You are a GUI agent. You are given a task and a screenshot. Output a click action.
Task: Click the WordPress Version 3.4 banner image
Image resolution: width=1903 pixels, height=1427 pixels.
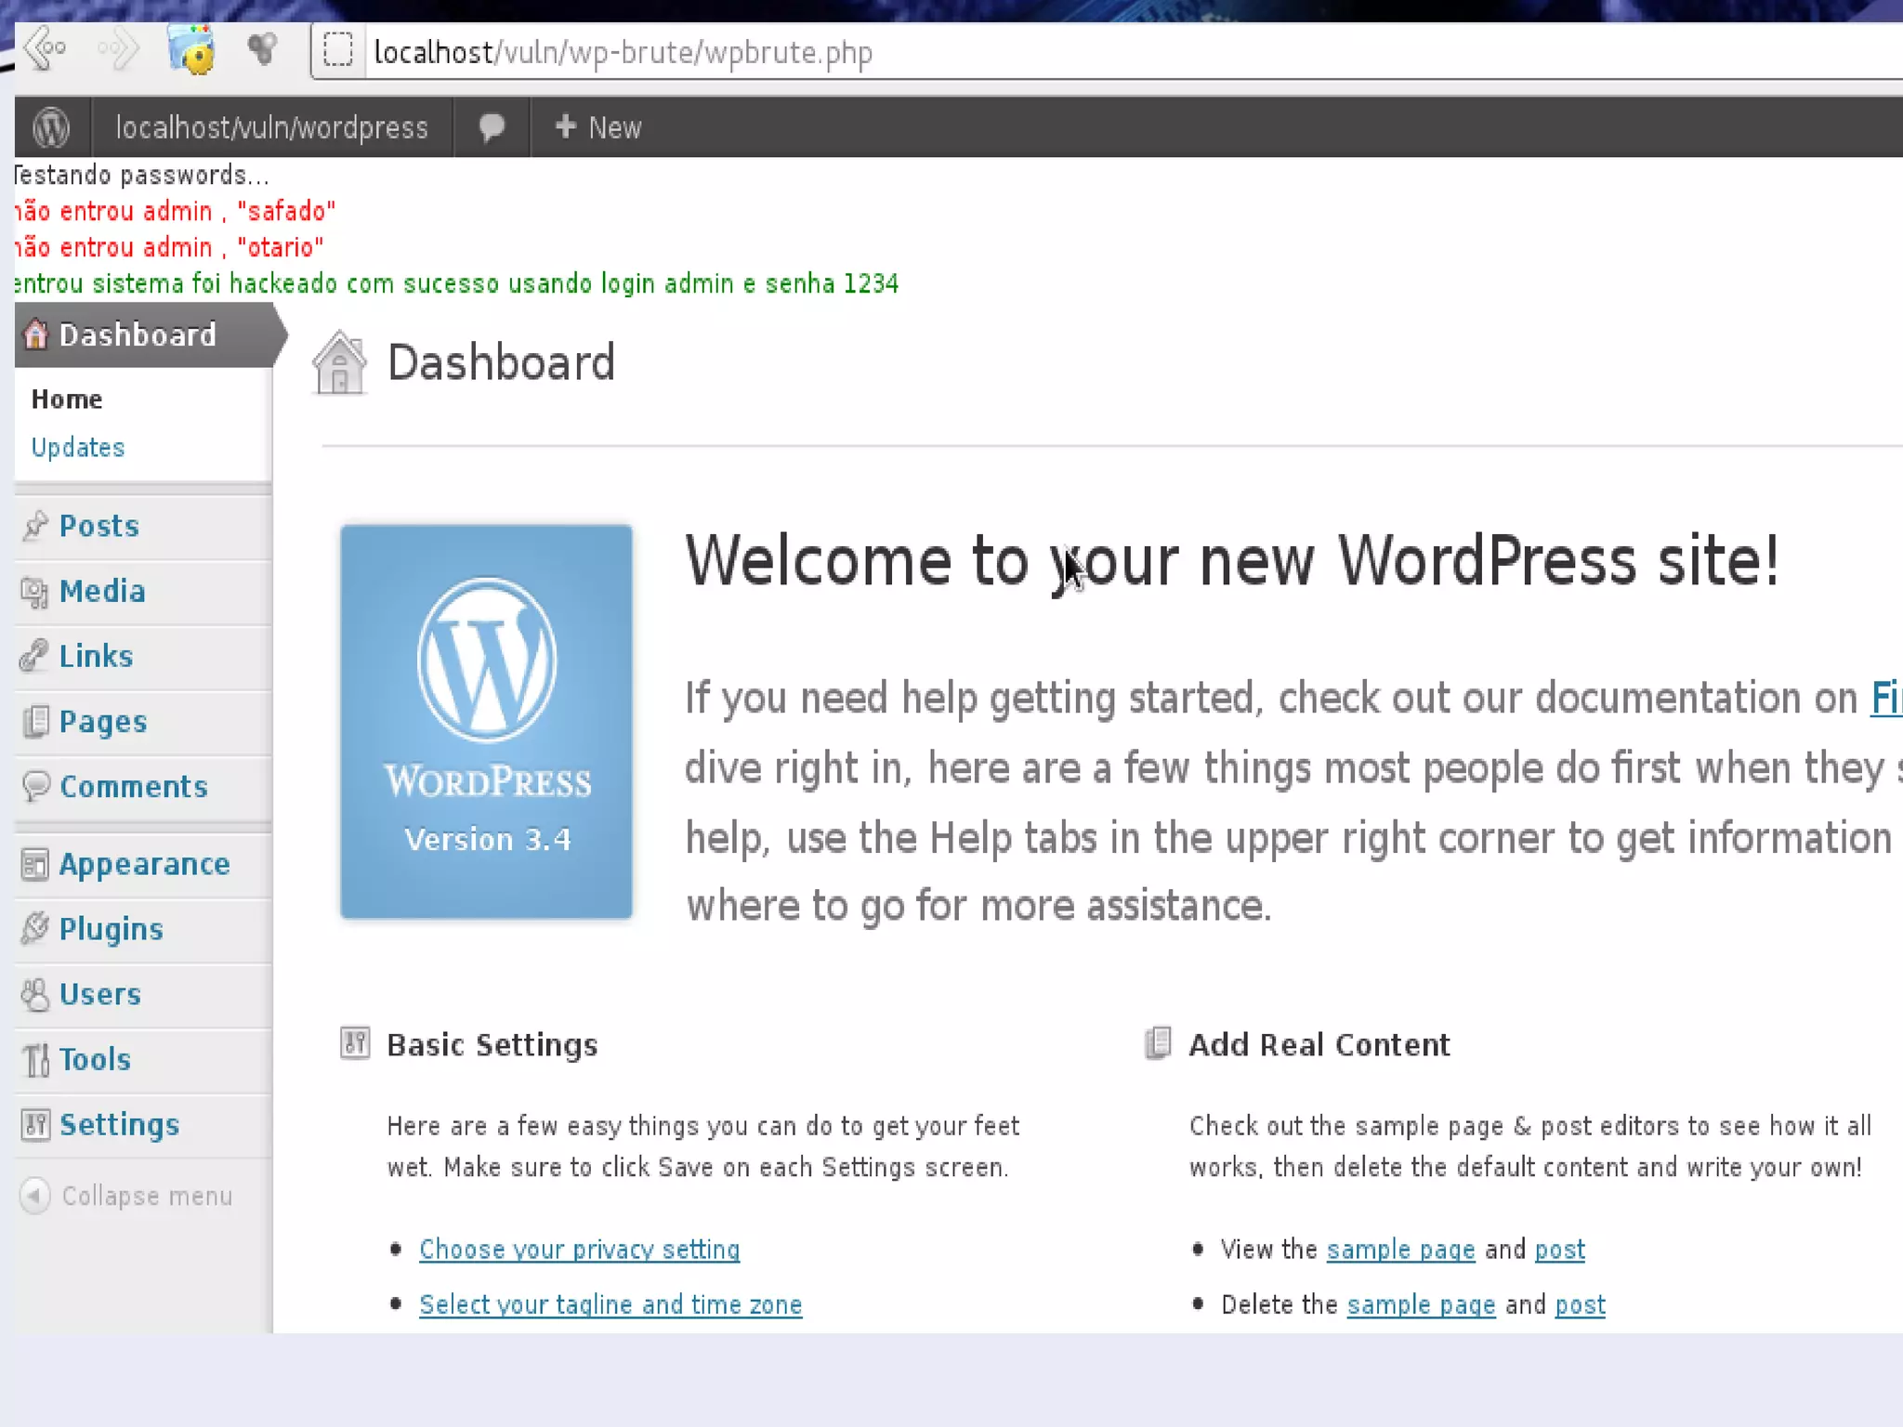click(x=486, y=722)
